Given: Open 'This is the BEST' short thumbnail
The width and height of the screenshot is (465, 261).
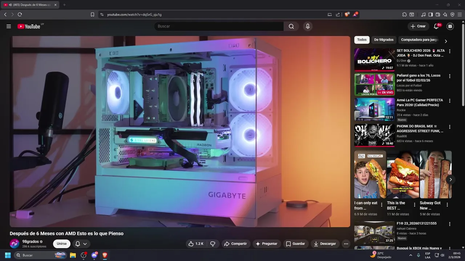Looking at the screenshot, I should pyautogui.click(x=403, y=174).
